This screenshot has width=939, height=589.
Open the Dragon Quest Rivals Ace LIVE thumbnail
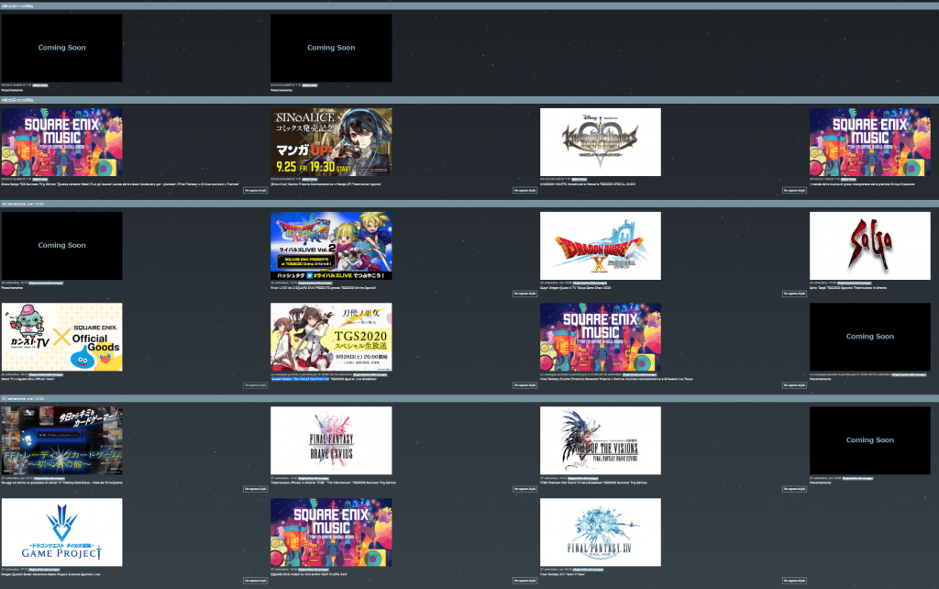331,246
